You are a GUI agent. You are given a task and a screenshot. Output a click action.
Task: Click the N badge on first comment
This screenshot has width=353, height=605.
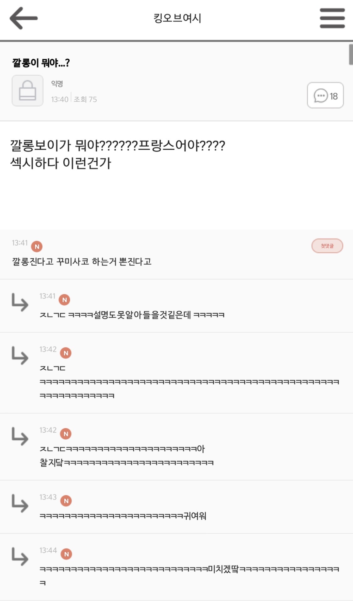(37, 246)
